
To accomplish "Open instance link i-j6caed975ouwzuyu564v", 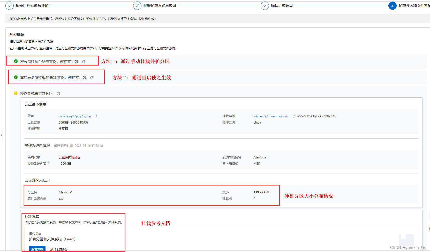I will click(x=271, y=116).
